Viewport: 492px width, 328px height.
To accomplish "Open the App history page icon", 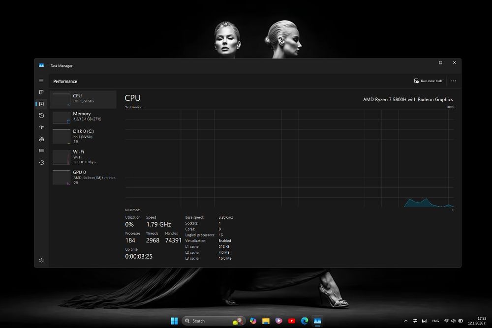I will point(41,116).
